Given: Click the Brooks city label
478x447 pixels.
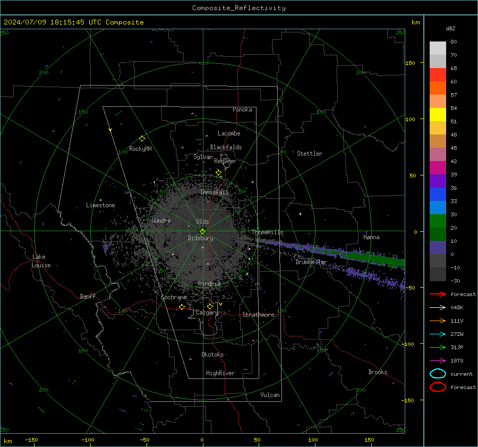Looking at the screenshot, I should [x=378, y=372].
